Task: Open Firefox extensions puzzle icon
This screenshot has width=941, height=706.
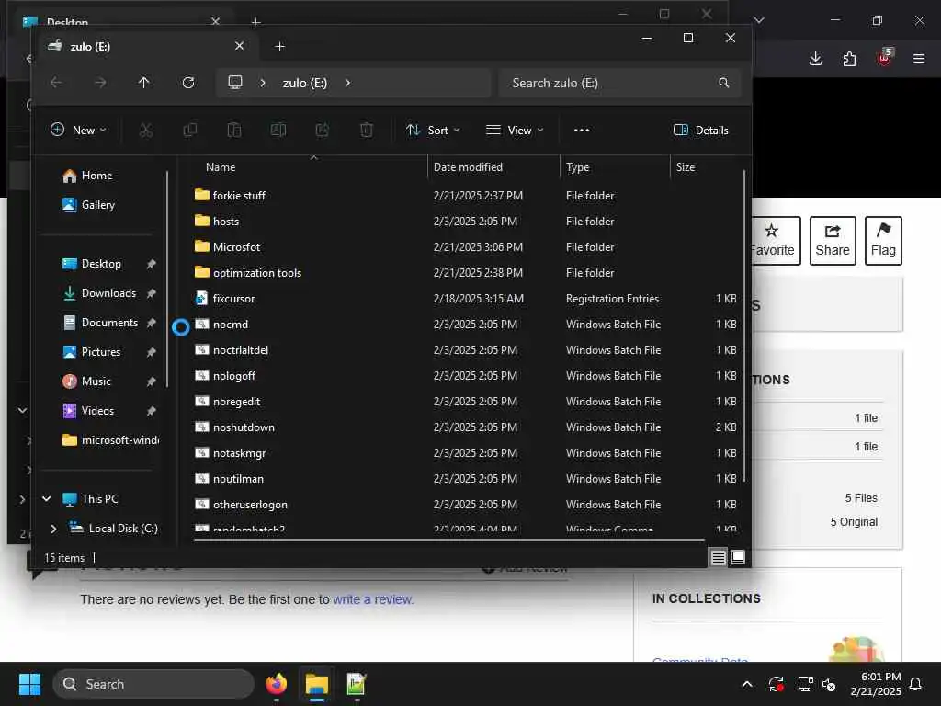Action: (x=849, y=59)
